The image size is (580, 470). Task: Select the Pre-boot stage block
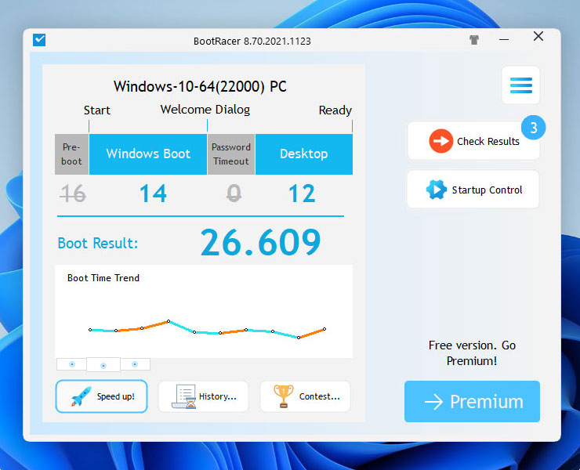coord(71,154)
